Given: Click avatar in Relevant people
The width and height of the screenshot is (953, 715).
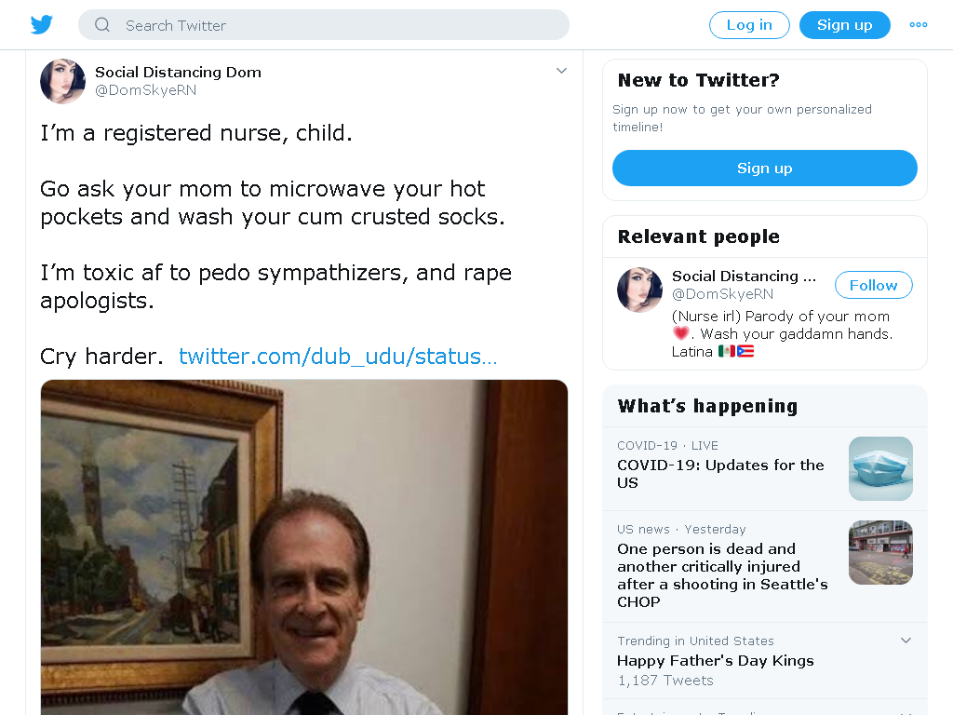Looking at the screenshot, I should pos(639,290).
